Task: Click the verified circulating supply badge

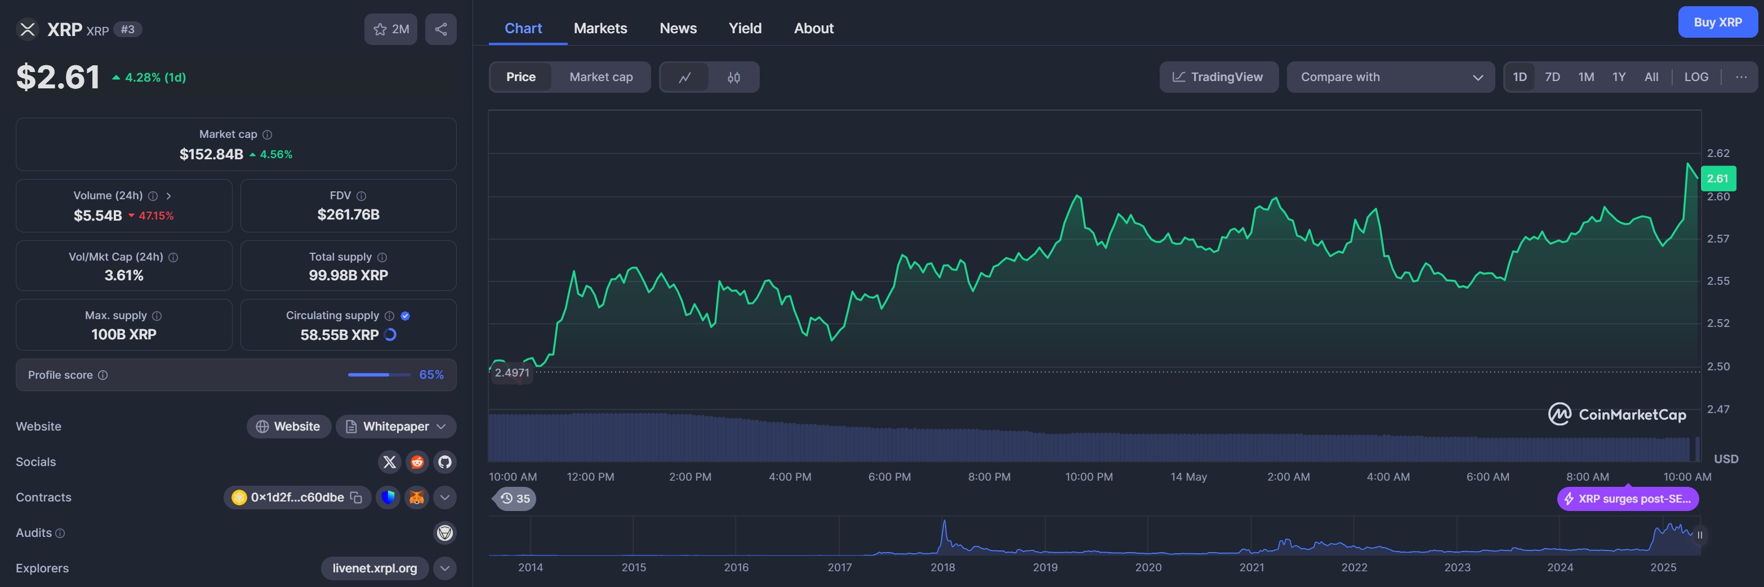Action: 406,316
